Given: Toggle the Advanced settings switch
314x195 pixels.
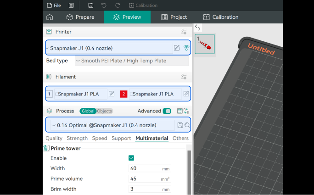Looking at the screenshot, I should (167, 111).
